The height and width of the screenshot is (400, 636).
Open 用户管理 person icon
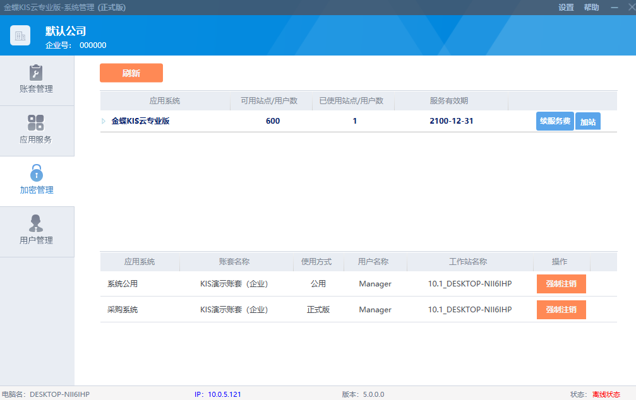click(x=36, y=223)
